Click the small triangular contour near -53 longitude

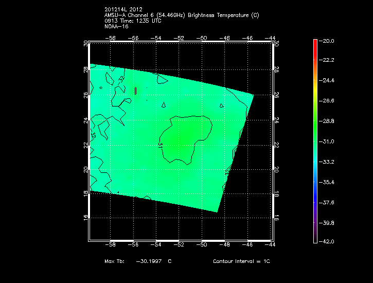[x=164, y=105]
